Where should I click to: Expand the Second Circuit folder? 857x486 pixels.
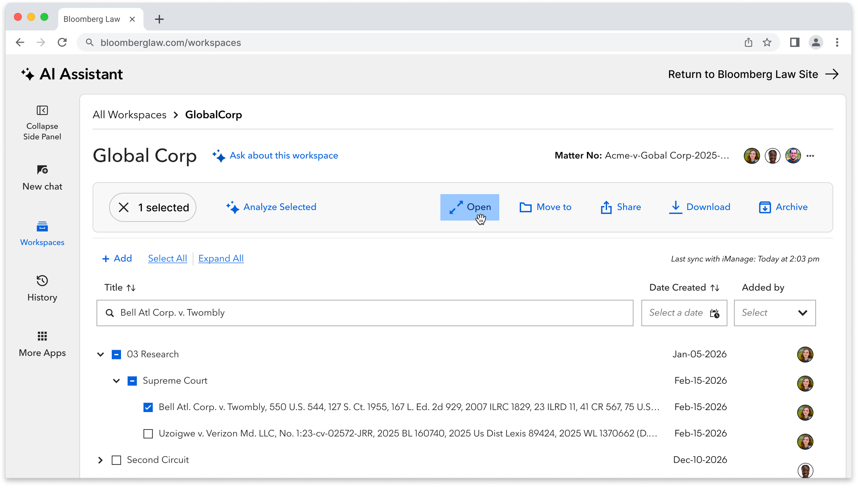[100, 460]
